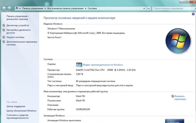Open Индекс производительности Windows link
This screenshot has width=196, height=123.
pyautogui.click(x=103, y=65)
